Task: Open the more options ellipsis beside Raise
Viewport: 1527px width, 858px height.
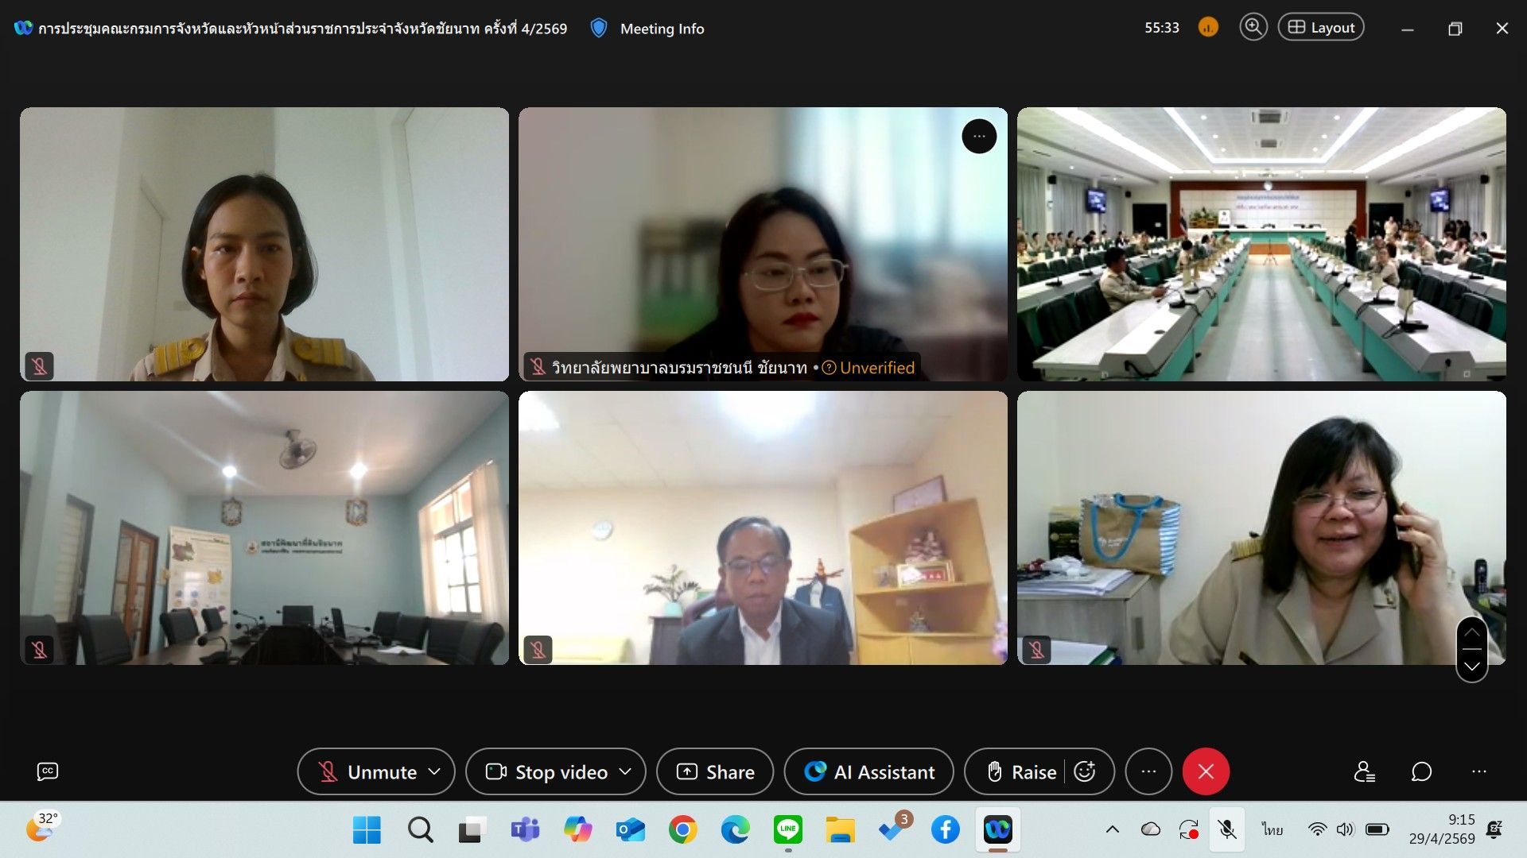Action: coord(1148,771)
